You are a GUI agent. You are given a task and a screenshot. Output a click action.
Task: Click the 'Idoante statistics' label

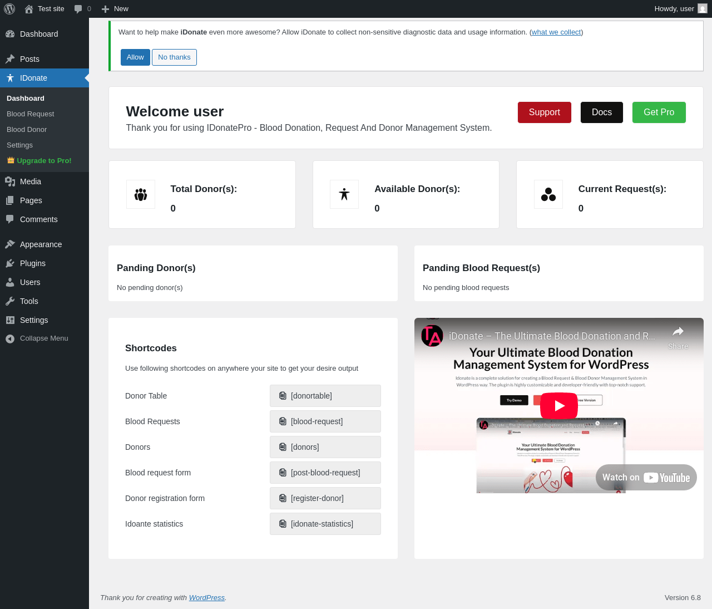pyautogui.click(x=154, y=524)
